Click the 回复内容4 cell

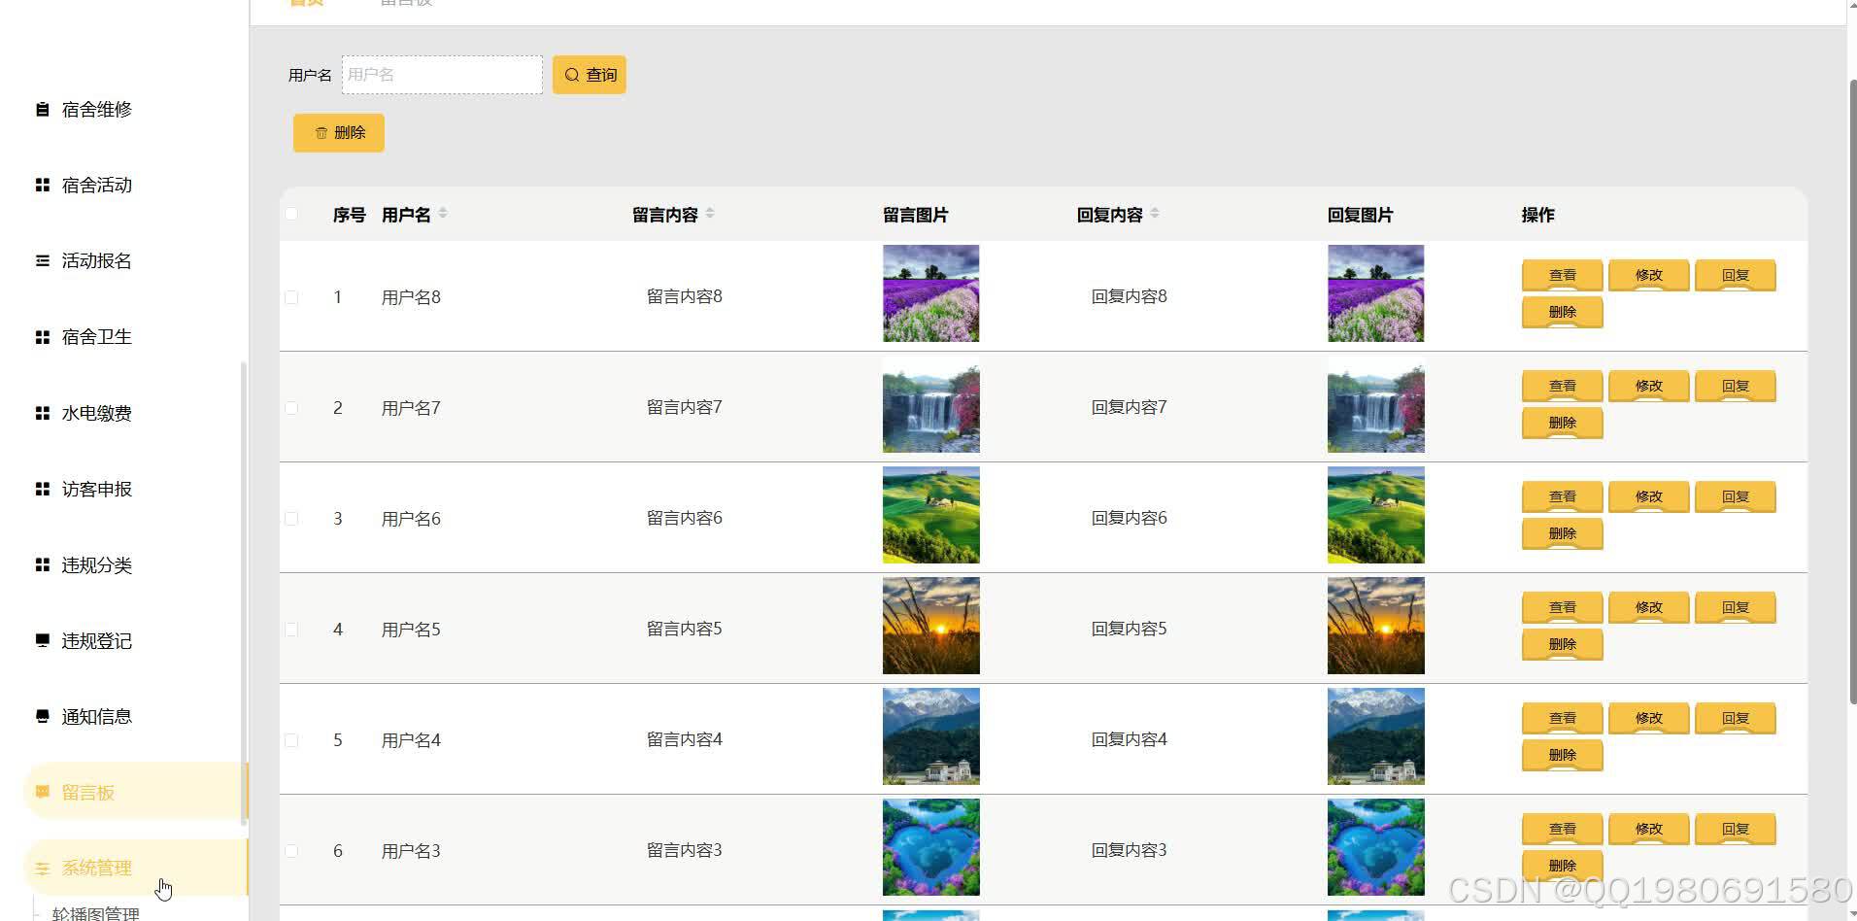point(1130,739)
